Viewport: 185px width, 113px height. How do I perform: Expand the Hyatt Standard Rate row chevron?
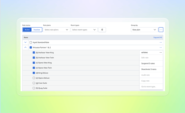[25, 42]
